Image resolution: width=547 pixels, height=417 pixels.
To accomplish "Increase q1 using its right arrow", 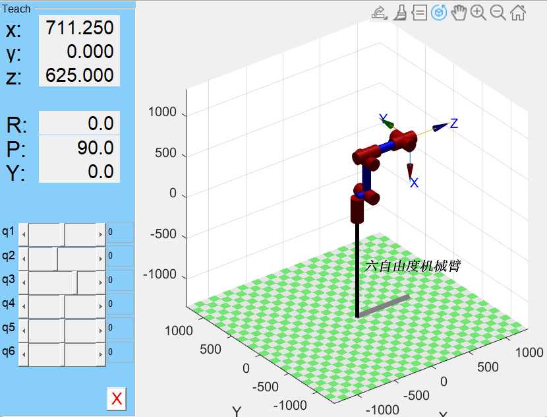I will (x=101, y=234).
